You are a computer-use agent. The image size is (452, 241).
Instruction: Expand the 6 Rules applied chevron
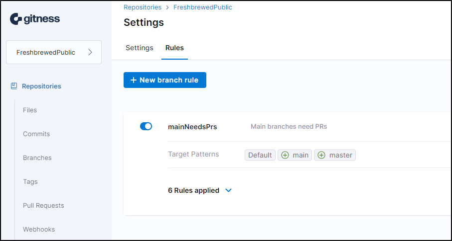[229, 190]
